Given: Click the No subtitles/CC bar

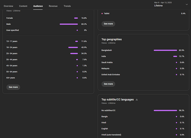Looking at the screenshot, I should point(165,111).
